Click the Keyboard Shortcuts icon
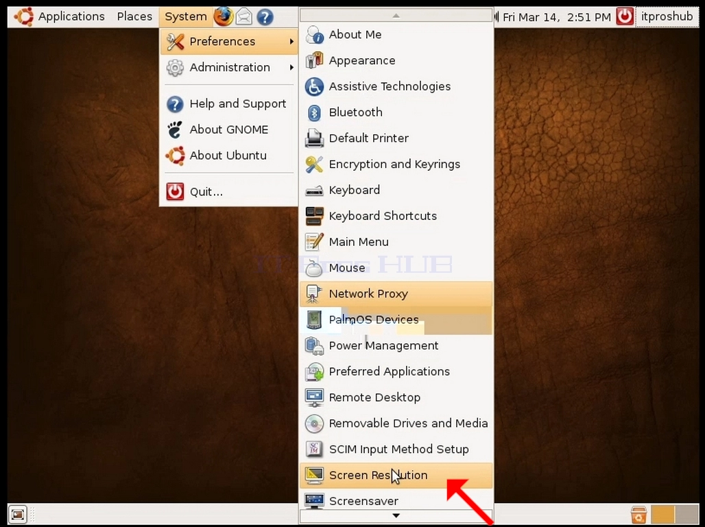This screenshot has height=527, width=705. pos(314,216)
